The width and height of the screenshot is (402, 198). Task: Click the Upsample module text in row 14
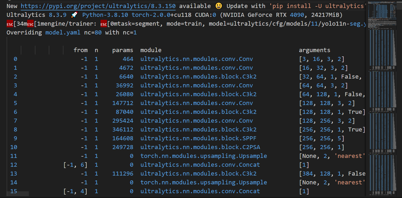204,183
